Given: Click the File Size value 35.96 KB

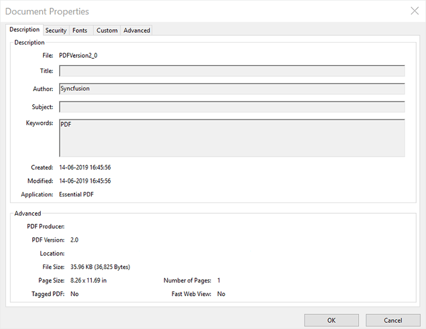Looking at the screenshot, I should coord(100,267).
